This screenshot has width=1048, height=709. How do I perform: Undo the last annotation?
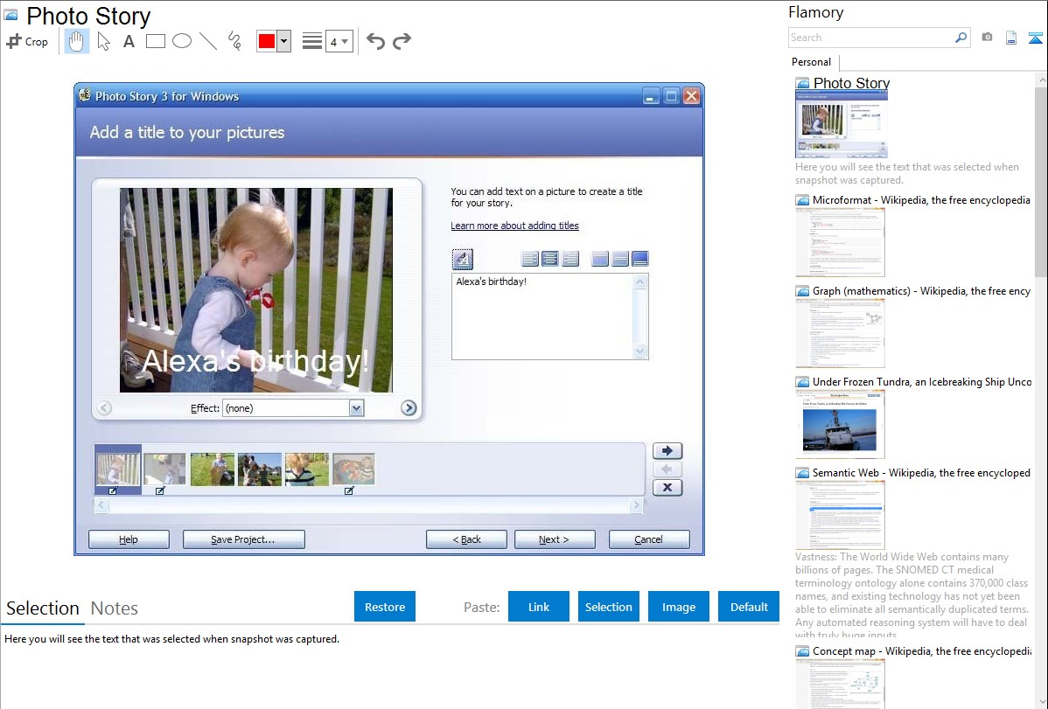pos(375,41)
